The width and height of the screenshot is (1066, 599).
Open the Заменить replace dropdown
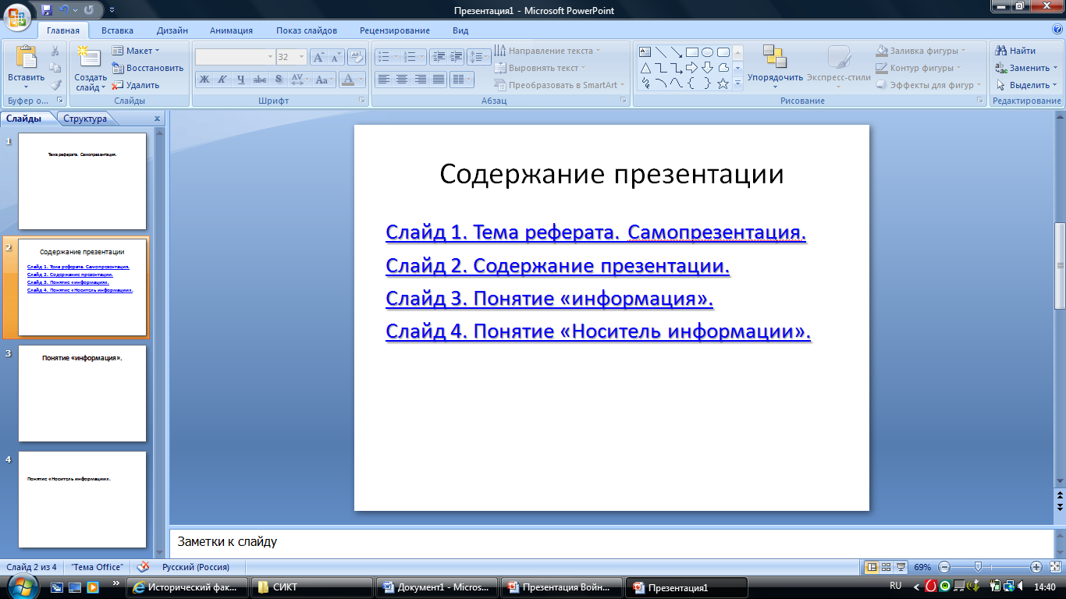[x=1026, y=68]
